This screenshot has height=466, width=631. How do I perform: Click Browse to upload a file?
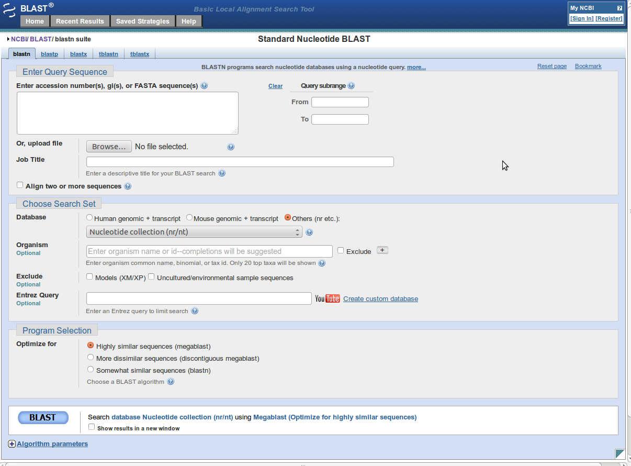[109, 147]
